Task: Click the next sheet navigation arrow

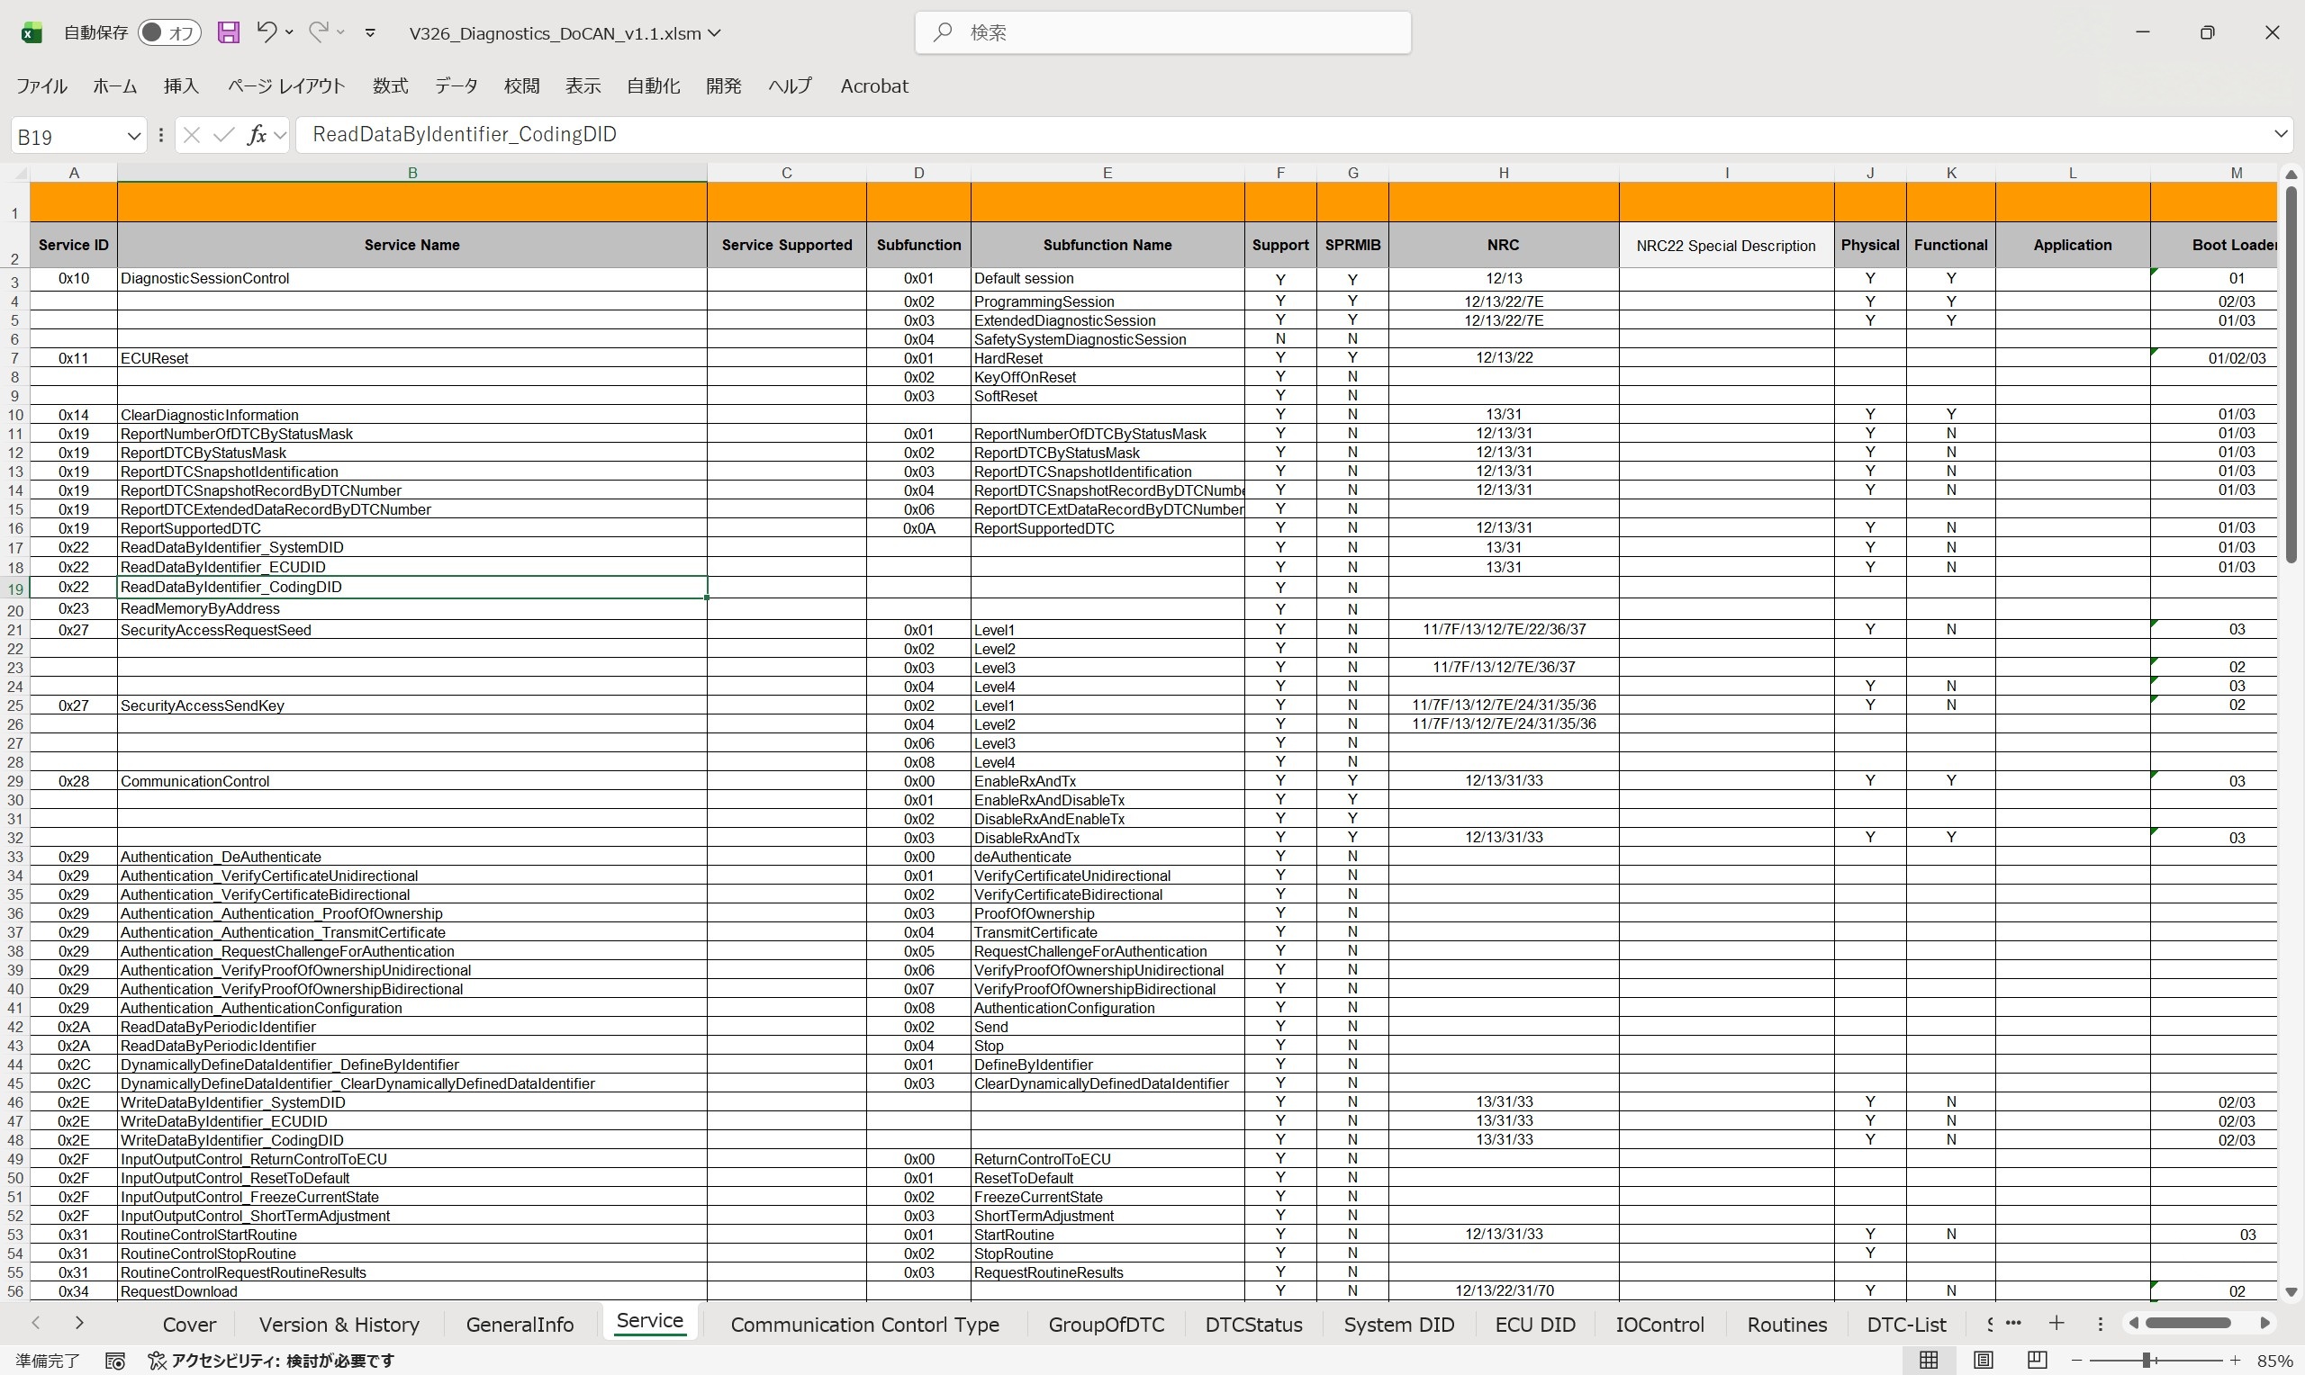Action: point(80,1323)
